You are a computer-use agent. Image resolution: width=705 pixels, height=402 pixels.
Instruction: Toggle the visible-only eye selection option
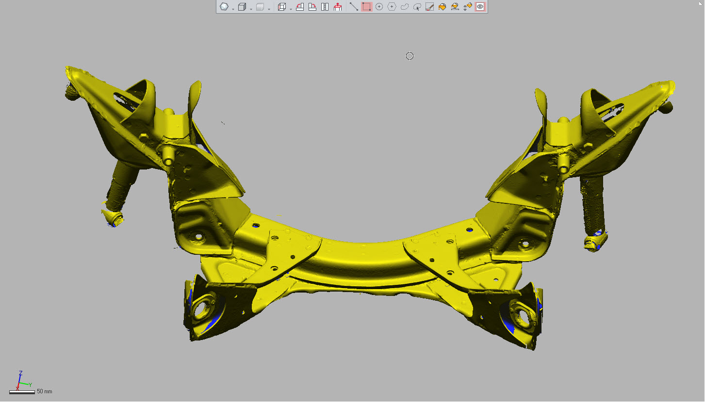pyautogui.click(x=480, y=7)
